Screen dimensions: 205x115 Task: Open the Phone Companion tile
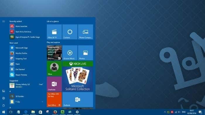[x=86, y=32]
